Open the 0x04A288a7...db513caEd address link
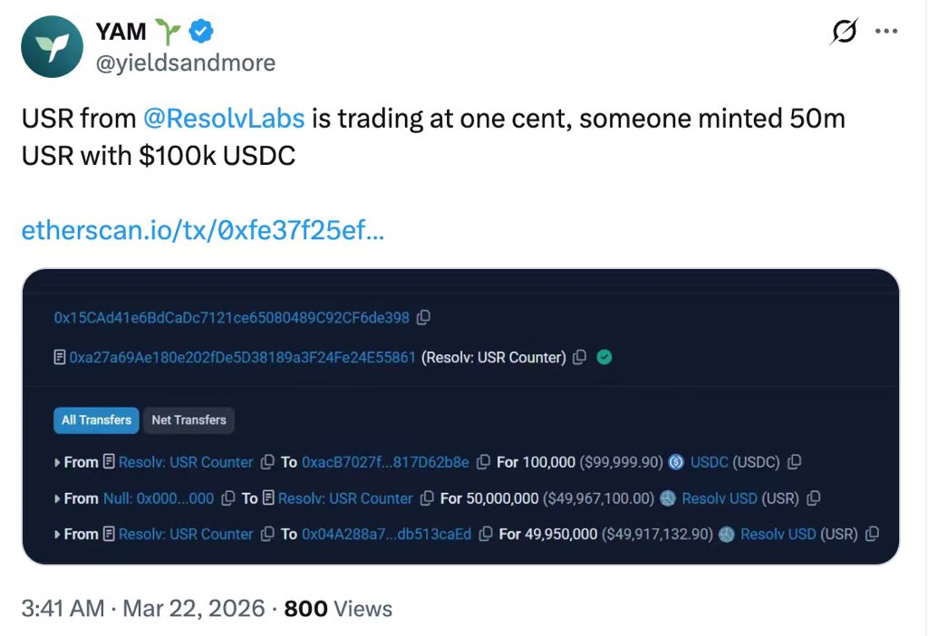This screenshot has height=636, width=928. click(x=387, y=535)
